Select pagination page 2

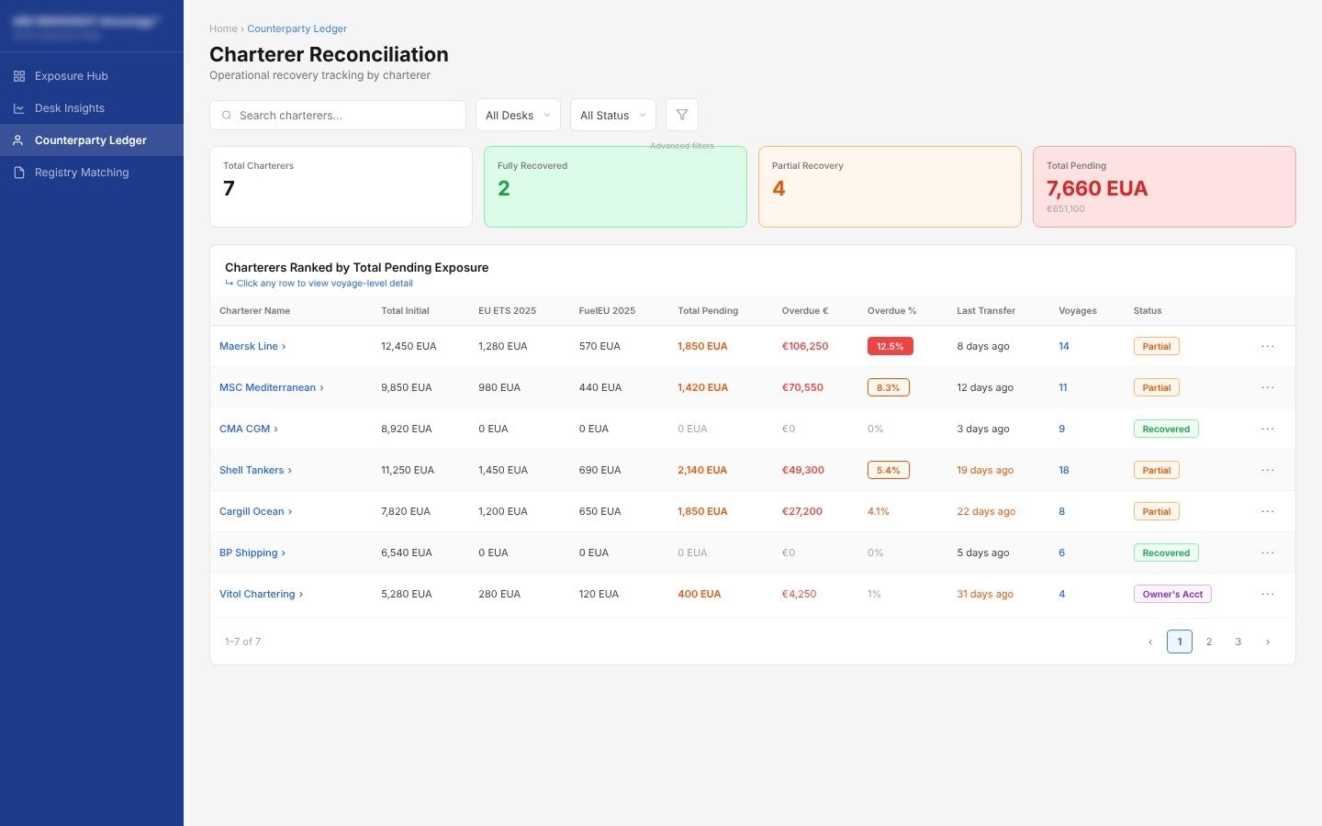1209,642
